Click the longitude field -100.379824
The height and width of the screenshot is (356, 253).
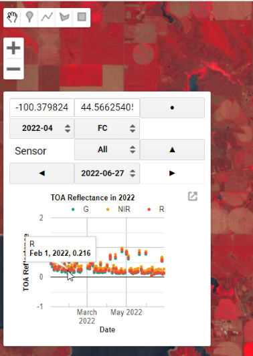[x=41, y=108]
